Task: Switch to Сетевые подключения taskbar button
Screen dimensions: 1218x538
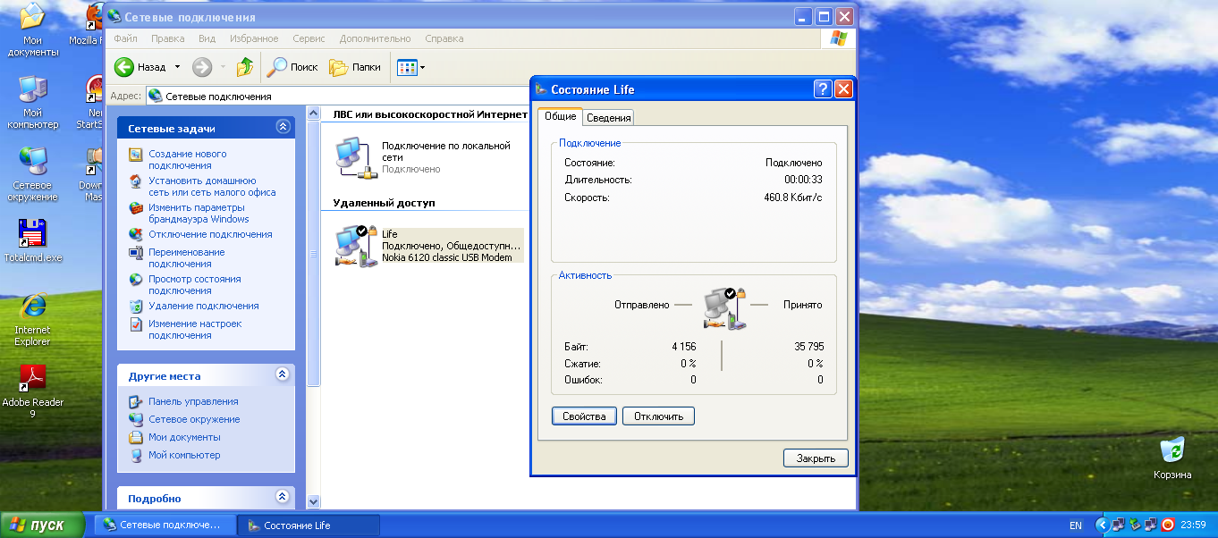Action: coord(165,525)
